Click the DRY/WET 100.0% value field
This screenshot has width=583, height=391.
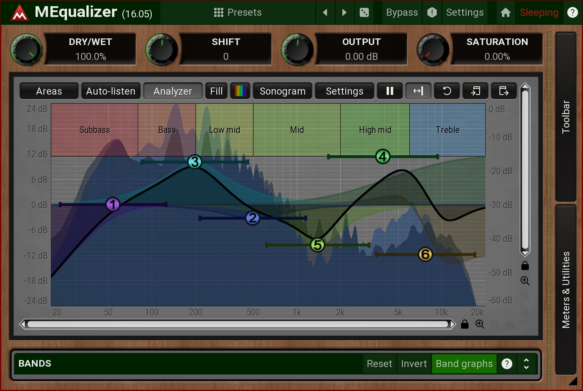[91, 49]
